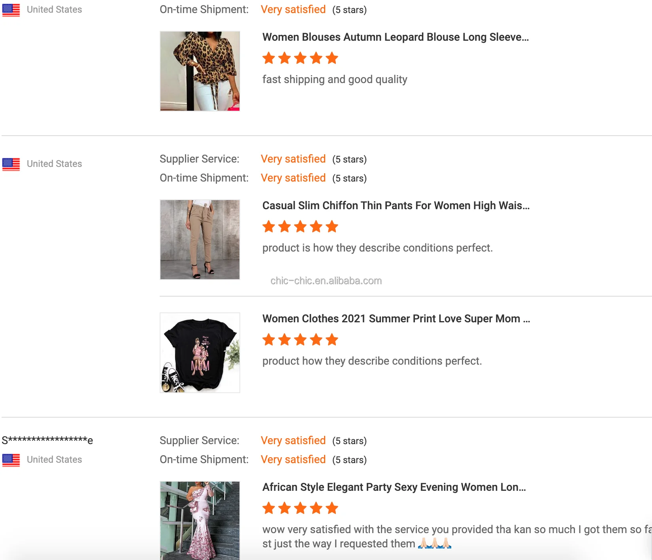Screen dimensions: 652x560
Task: Open the khaki chiffon pants thumbnail
Action: click(x=200, y=240)
